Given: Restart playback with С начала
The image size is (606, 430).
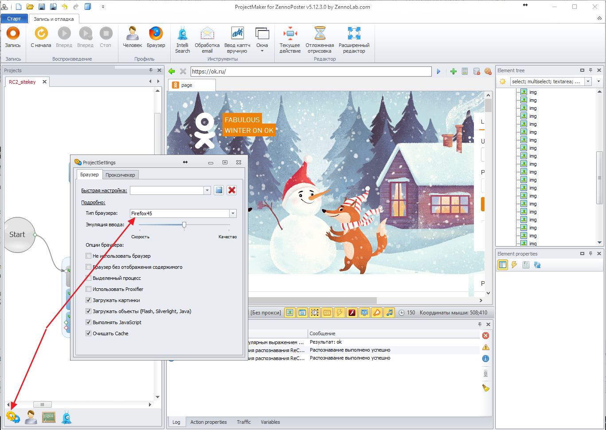Looking at the screenshot, I should click(x=41, y=37).
